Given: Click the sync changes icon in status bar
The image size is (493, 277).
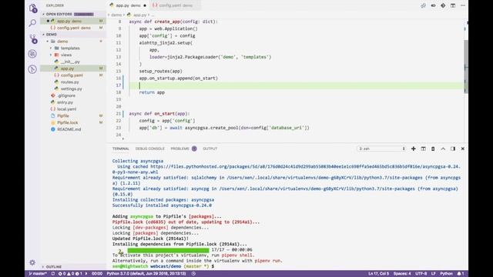Looking at the screenshot, I should tap(53, 274).
